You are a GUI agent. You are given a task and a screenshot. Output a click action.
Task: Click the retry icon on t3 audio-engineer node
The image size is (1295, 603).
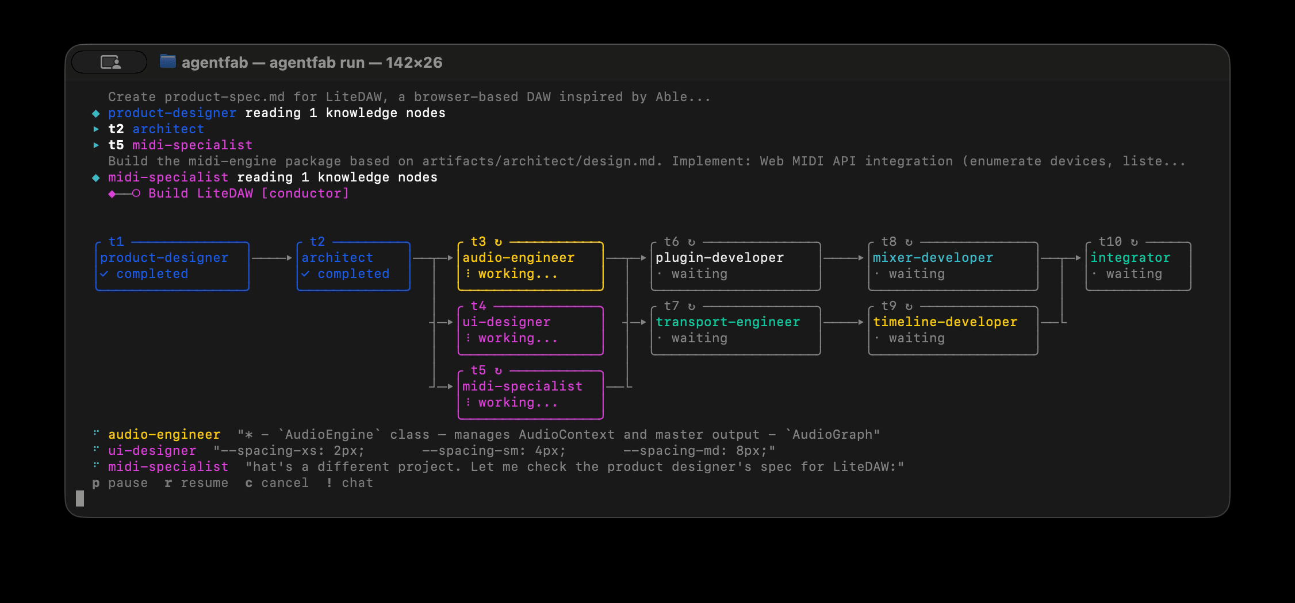tap(499, 241)
